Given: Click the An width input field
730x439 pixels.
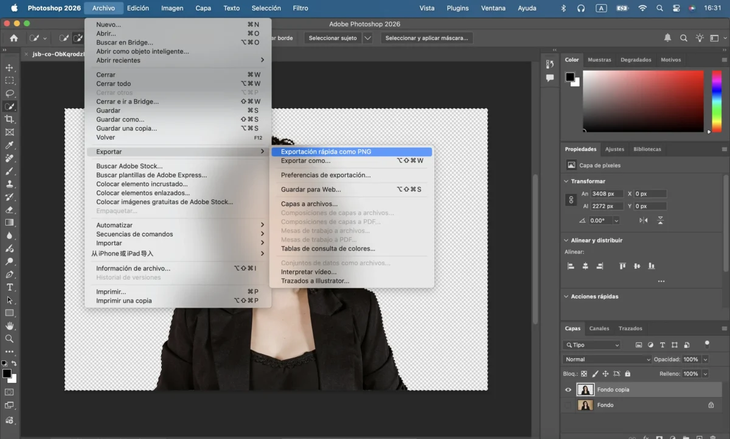Looking at the screenshot, I should pyautogui.click(x=608, y=194).
